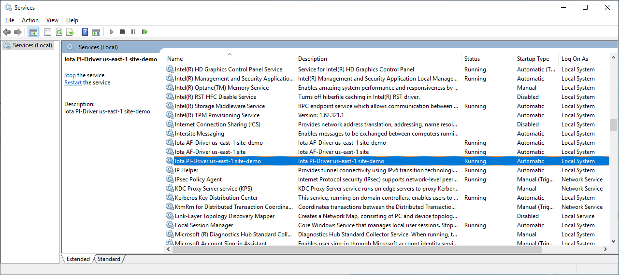The width and height of the screenshot is (619, 275).
Task: Click the Export List toolbar icon
Action: (70, 32)
